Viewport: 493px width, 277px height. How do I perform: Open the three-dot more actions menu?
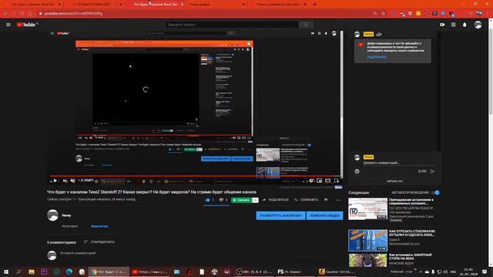pos(338,200)
